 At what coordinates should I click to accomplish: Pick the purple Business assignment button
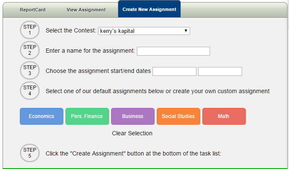133,116
